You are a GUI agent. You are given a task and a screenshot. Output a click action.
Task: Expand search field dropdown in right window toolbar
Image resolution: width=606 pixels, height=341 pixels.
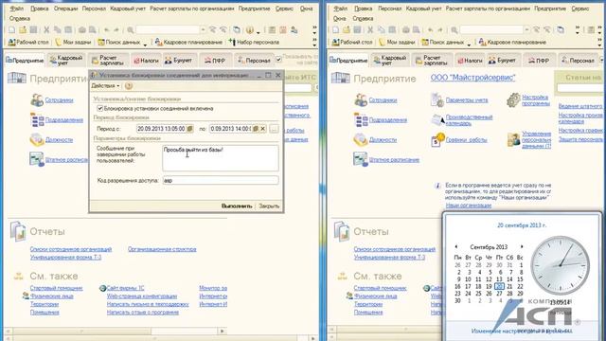point(526,29)
